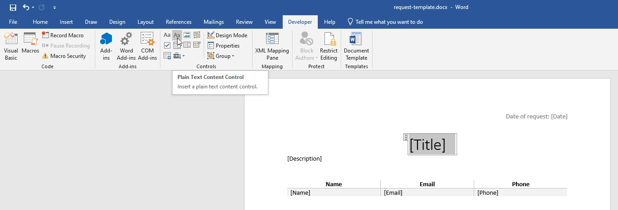Switch to the Home tab

pos(40,22)
